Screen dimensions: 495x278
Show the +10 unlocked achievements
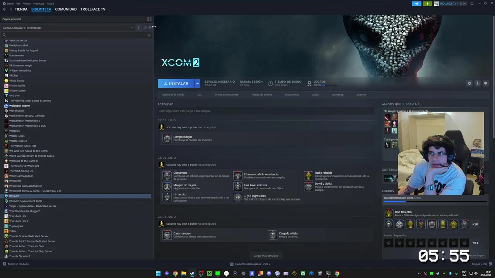coord(475,224)
